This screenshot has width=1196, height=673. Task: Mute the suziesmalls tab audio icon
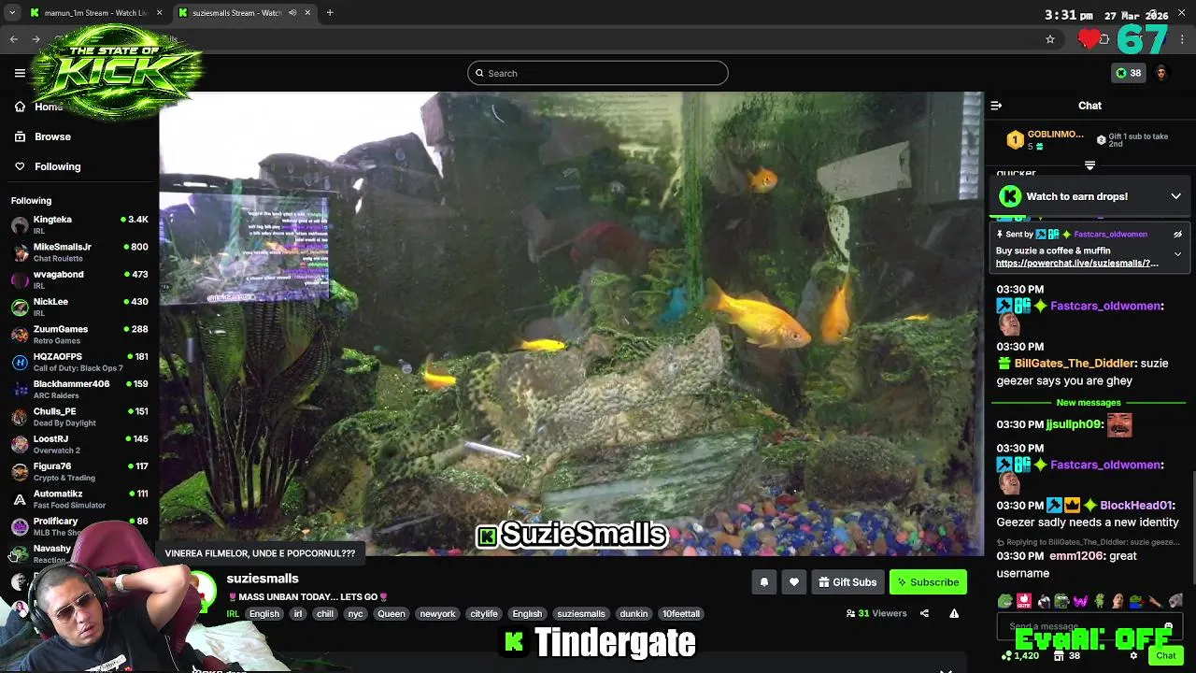click(292, 13)
